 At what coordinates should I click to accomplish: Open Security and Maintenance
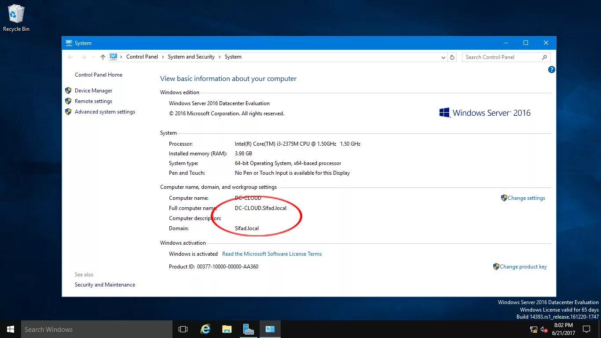tap(105, 285)
